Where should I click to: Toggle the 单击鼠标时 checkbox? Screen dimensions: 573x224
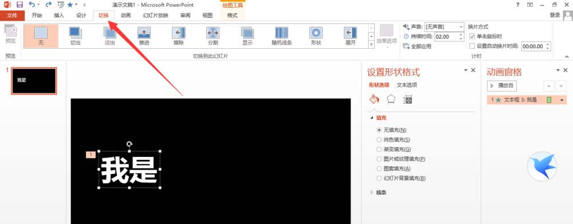472,37
